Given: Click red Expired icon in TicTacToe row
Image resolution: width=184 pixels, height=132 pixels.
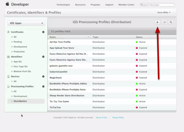Looking at the screenshot, I should tap(137, 108).
